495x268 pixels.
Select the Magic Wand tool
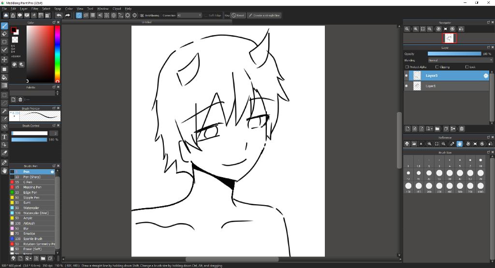point(4,111)
